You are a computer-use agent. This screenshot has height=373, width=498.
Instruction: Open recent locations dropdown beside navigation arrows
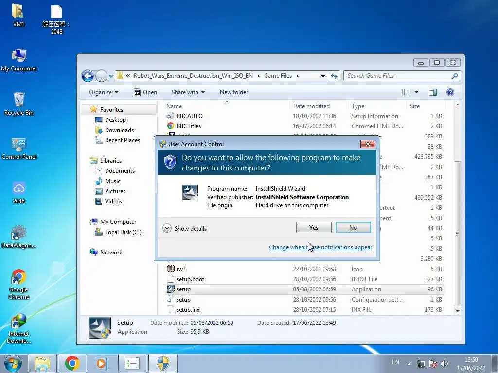point(111,76)
